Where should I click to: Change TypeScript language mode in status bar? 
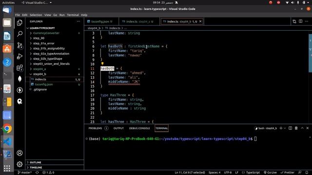click(253, 173)
